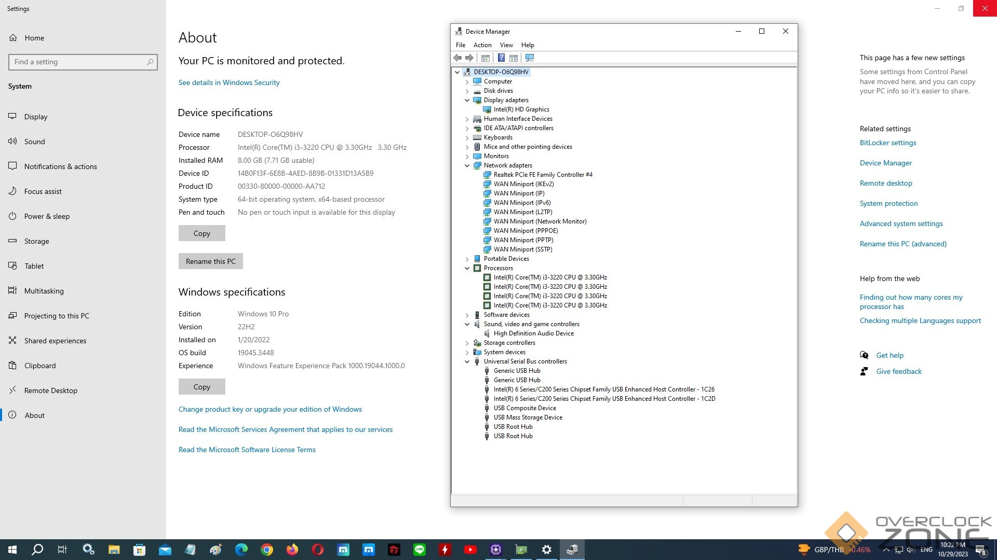Open Firefox from the taskbar
The width and height of the screenshot is (997, 560).
click(x=292, y=550)
